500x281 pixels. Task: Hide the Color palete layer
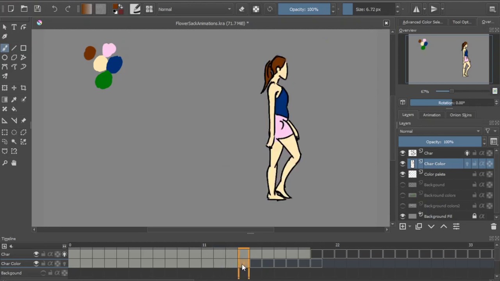[403, 174]
